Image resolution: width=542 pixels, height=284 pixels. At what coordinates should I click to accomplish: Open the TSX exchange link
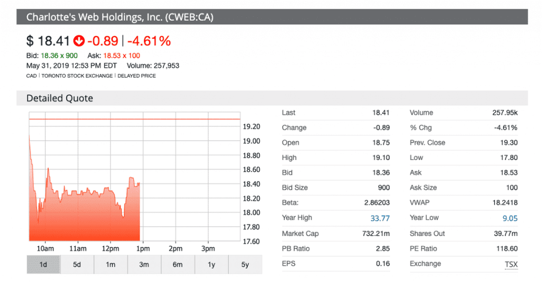tap(511, 264)
